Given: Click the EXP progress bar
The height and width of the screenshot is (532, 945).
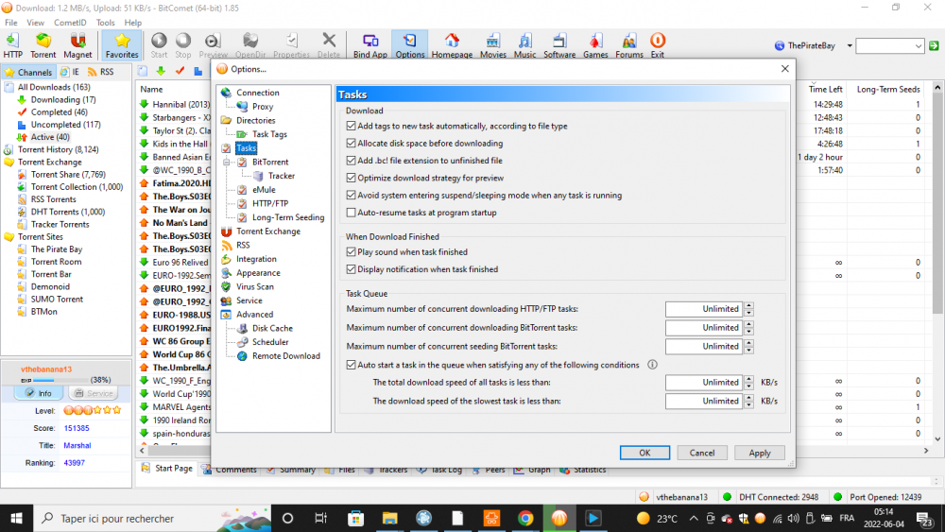Looking at the screenshot, I should click(59, 380).
